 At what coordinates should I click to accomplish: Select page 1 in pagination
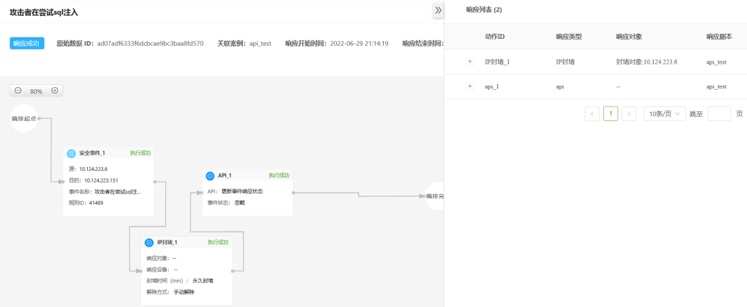tap(610, 113)
